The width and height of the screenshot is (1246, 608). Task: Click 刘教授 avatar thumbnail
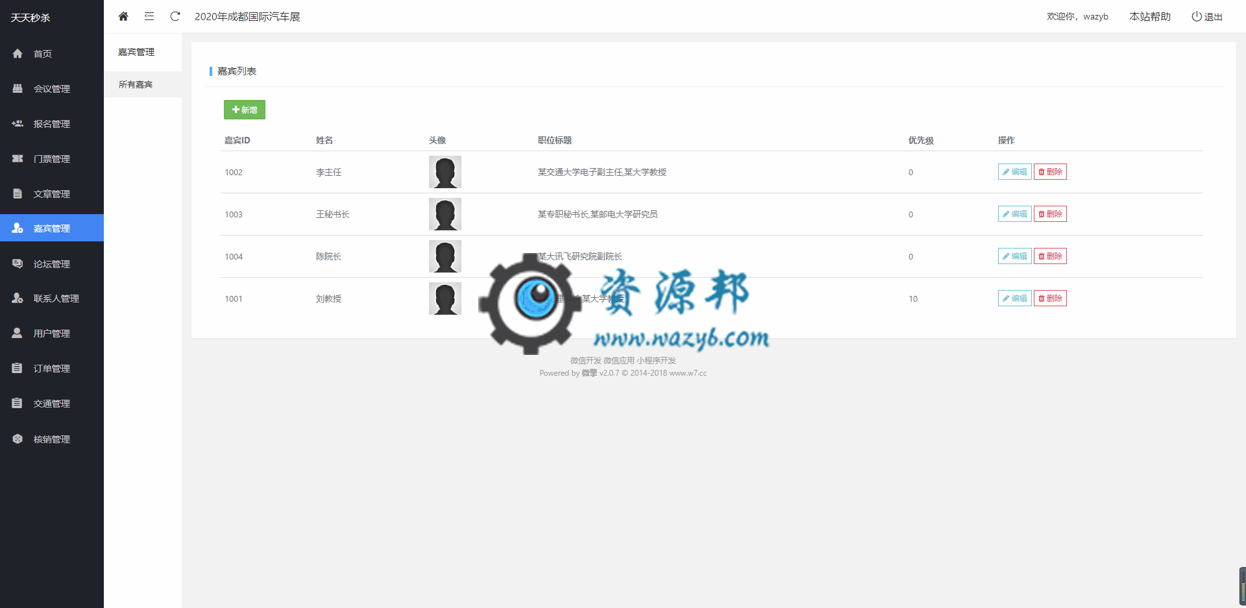click(x=445, y=298)
